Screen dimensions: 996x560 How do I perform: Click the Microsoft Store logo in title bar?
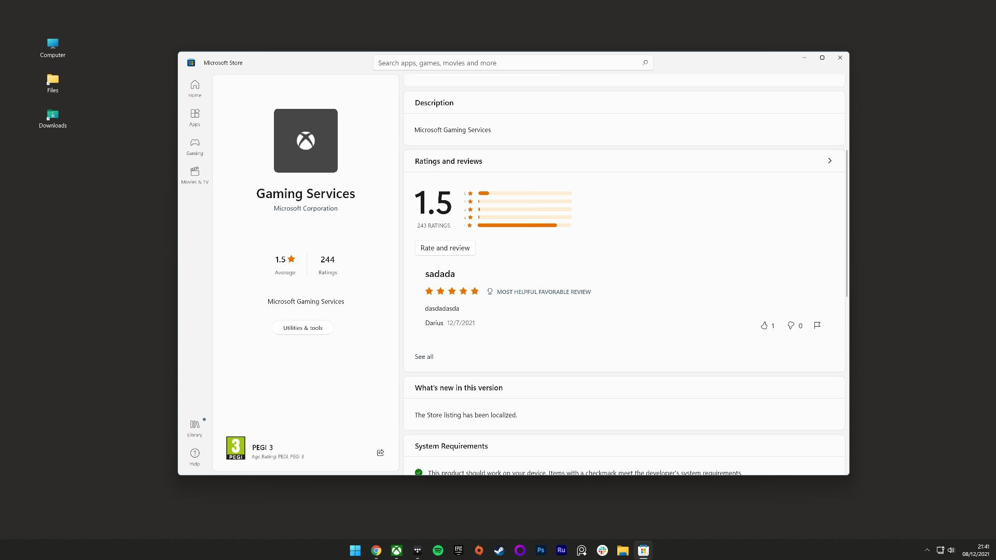191,63
